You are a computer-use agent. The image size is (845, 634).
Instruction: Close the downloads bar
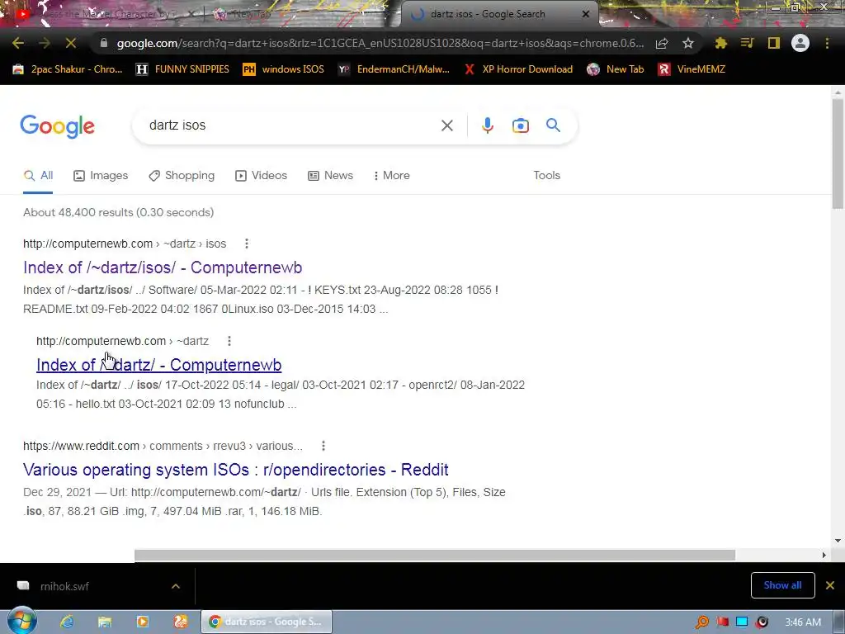tap(830, 585)
